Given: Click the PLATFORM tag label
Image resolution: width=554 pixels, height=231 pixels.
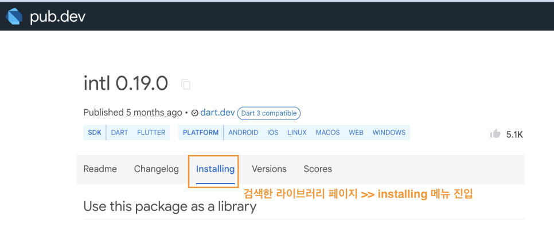Looking at the screenshot, I should click(x=201, y=133).
